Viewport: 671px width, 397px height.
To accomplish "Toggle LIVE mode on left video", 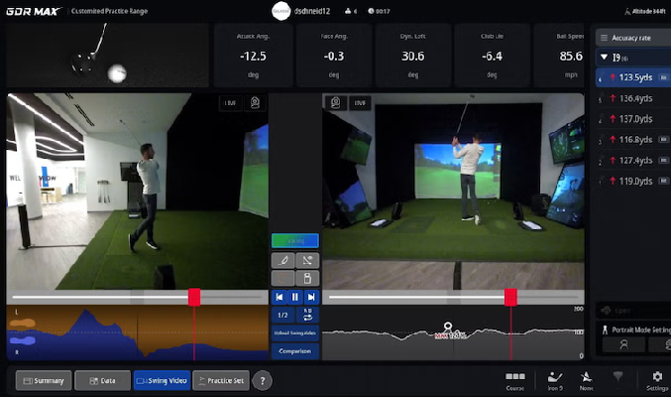I will (x=230, y=103).
